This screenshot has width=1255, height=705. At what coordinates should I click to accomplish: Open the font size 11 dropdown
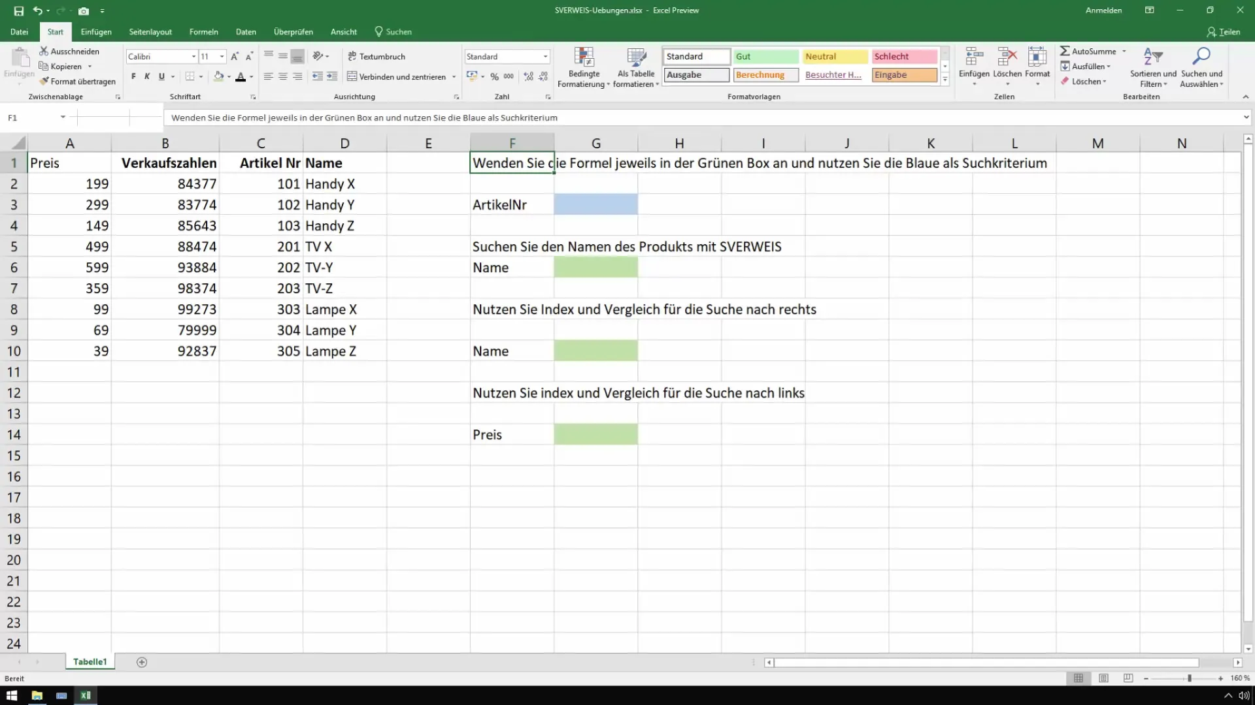point(222,57)
